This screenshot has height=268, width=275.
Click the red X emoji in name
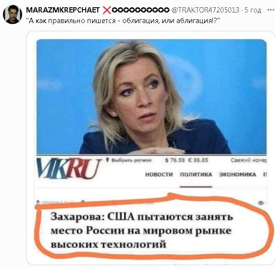(106, 10)
